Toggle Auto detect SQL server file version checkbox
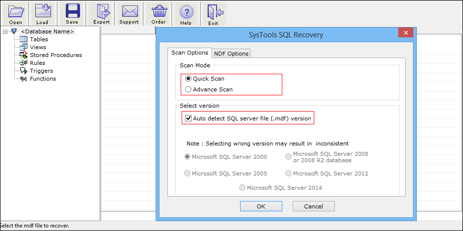Viewport: 463px width, 231px height. click(x=188, y=118)
